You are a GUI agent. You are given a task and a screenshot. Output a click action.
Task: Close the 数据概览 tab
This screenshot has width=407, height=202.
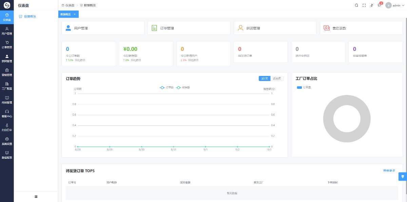[75, 14]
